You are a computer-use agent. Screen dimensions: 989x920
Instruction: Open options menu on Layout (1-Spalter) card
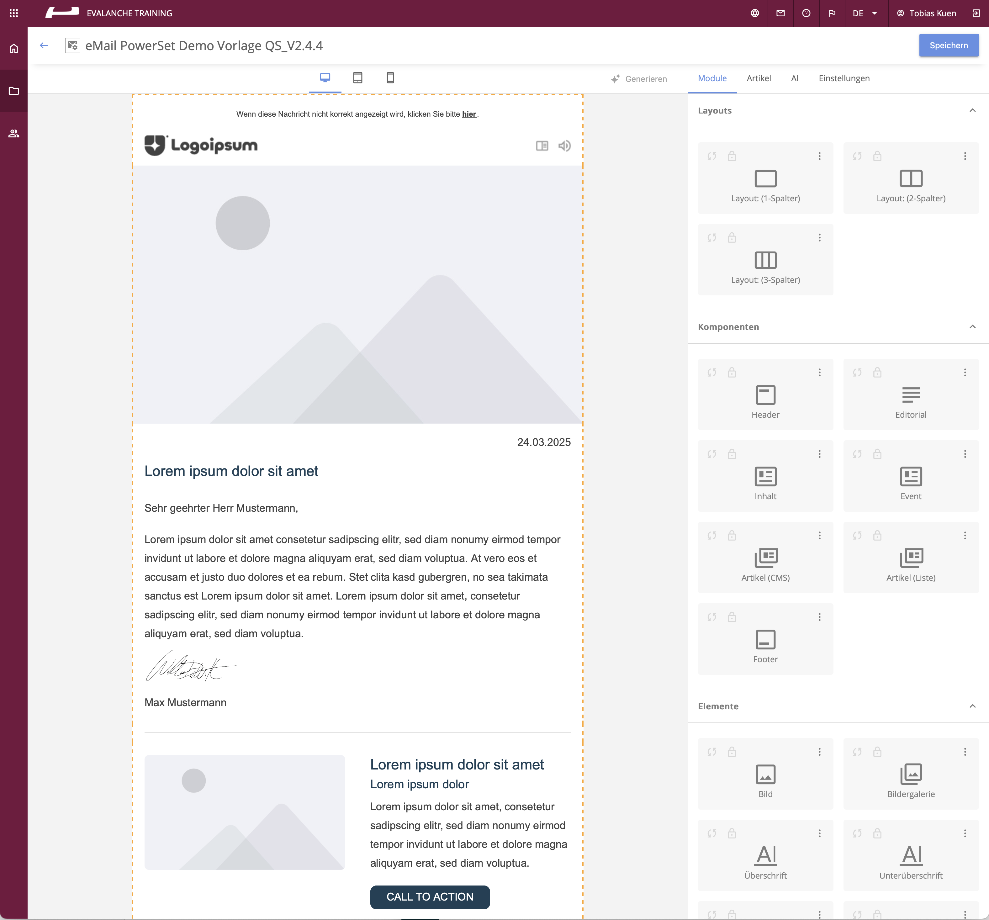pyautogui.click(x=819, y=156)
